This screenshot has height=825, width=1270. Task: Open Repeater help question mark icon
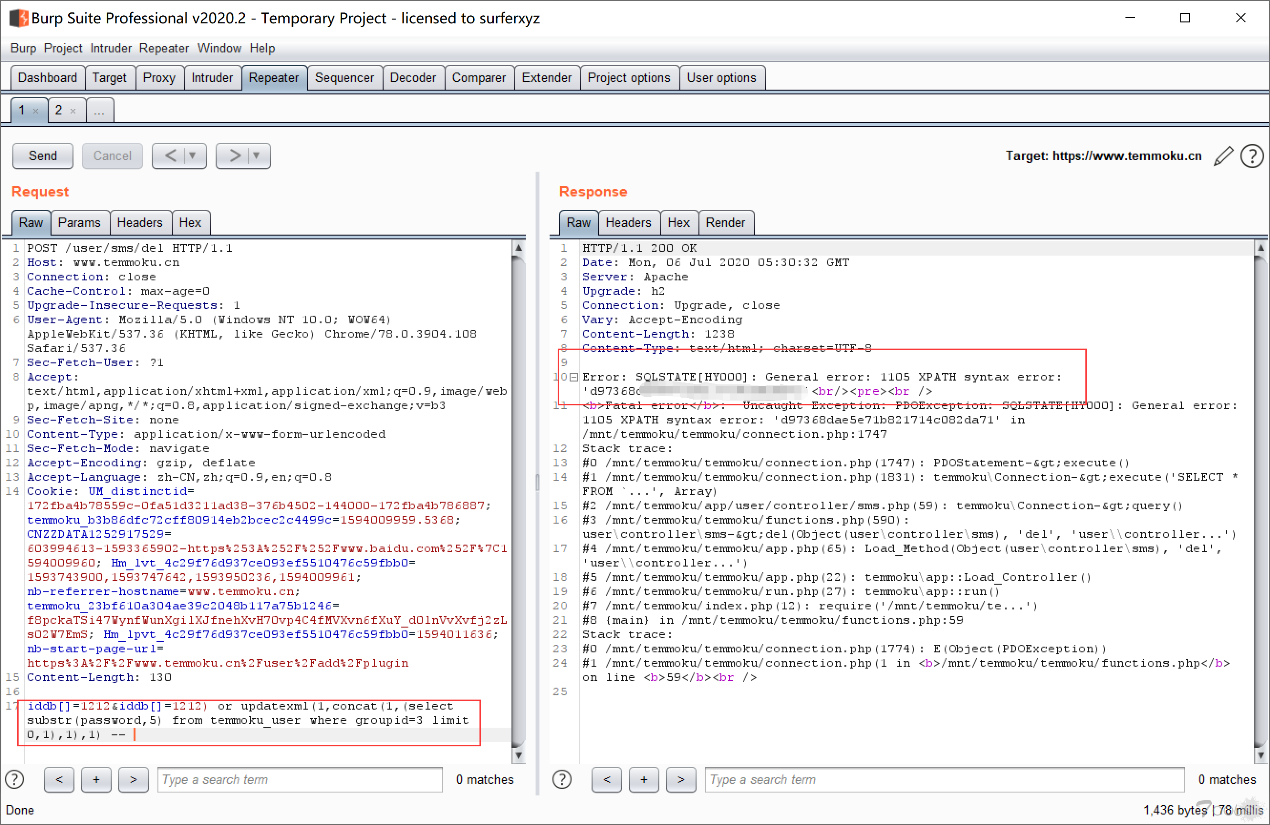click(x=1251, y=156)
